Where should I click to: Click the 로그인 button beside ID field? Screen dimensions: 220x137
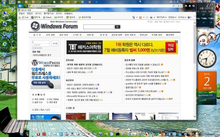(55, 44)
